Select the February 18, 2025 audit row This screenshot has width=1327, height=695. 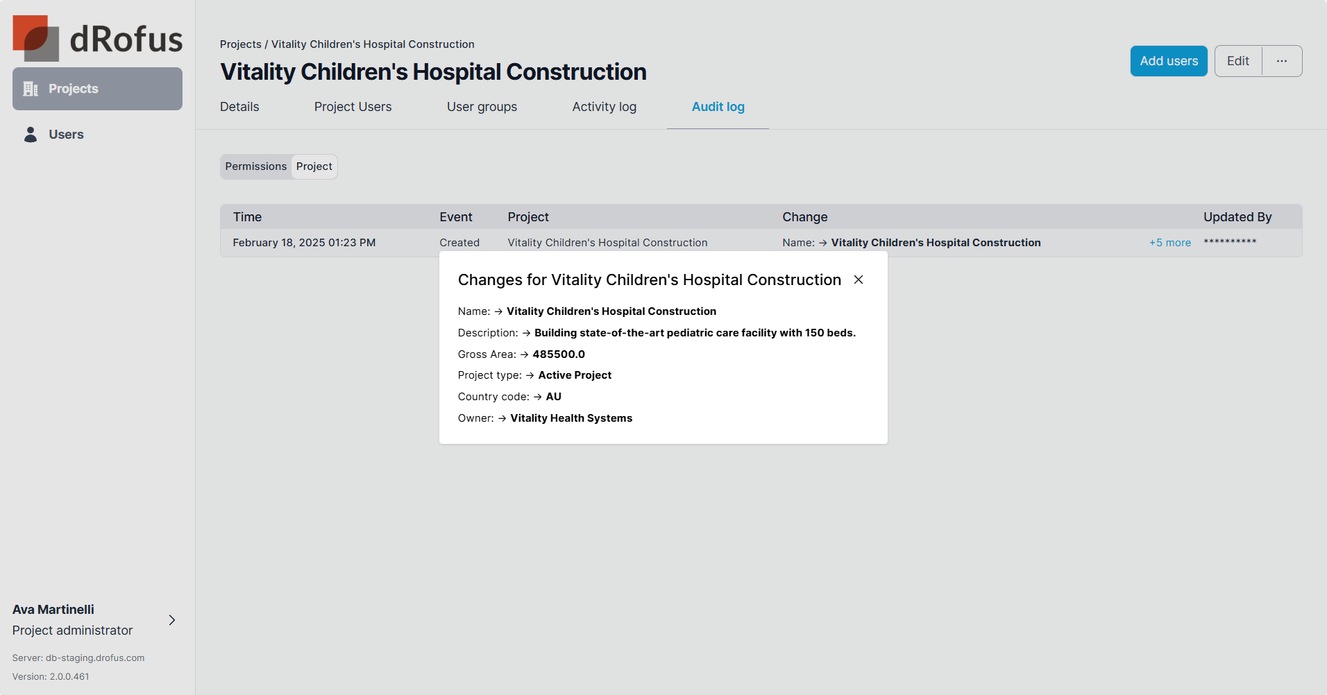304,243
